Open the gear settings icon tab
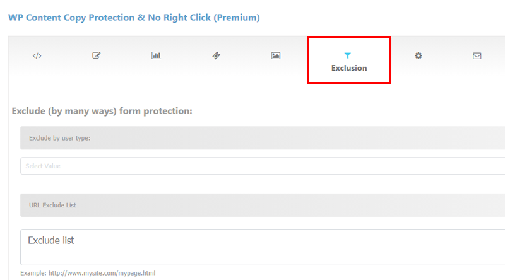The height and width of the screenshot is (280, 505). point(419,55)
